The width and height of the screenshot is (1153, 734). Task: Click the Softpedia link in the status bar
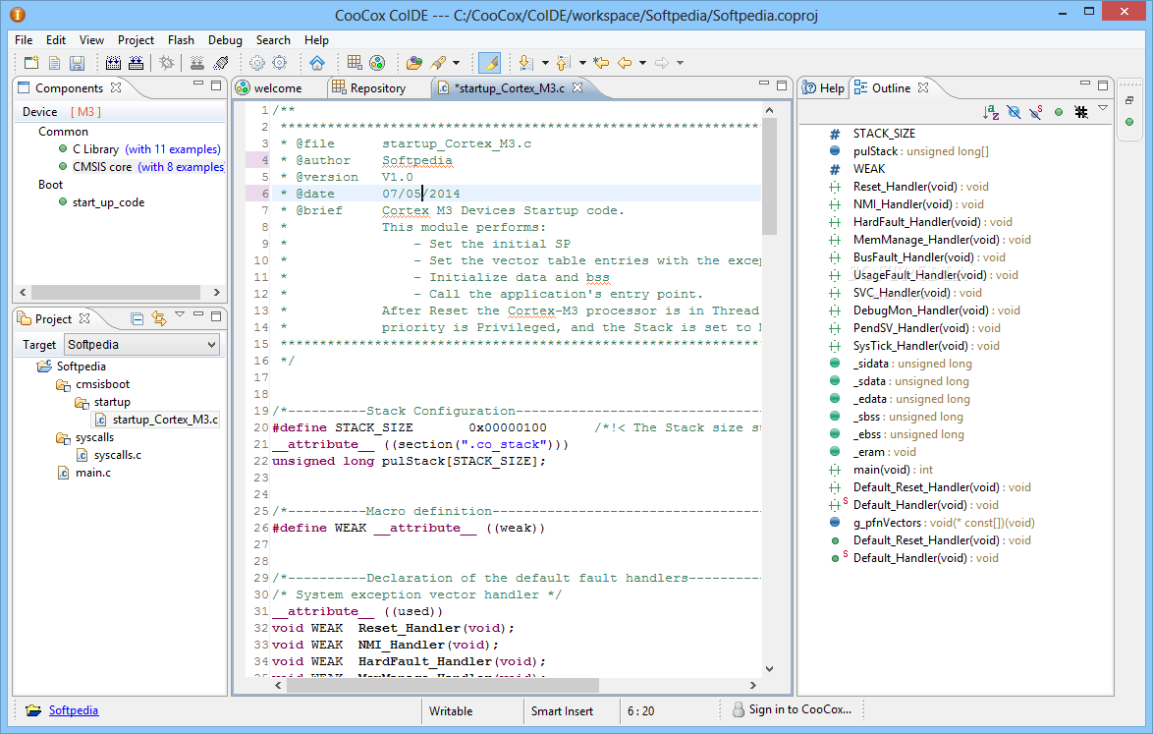[x=74, y=710]
